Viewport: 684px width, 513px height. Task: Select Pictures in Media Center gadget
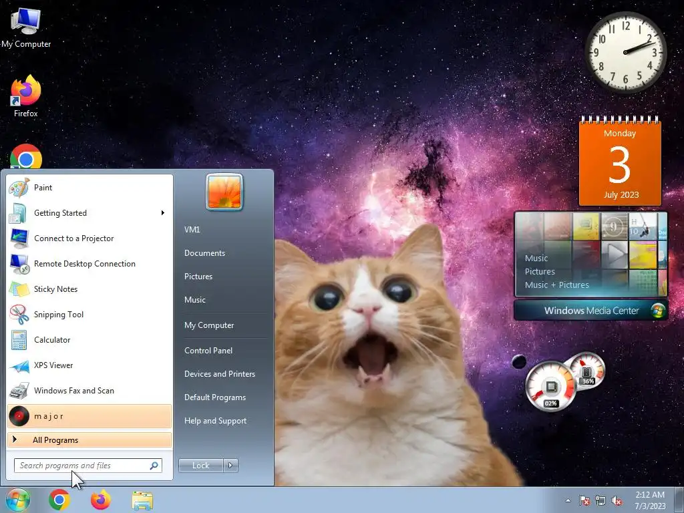pyautogui.click(x=540, y=272)
